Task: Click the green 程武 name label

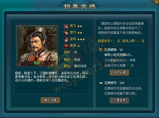Action: pos(37,63)
